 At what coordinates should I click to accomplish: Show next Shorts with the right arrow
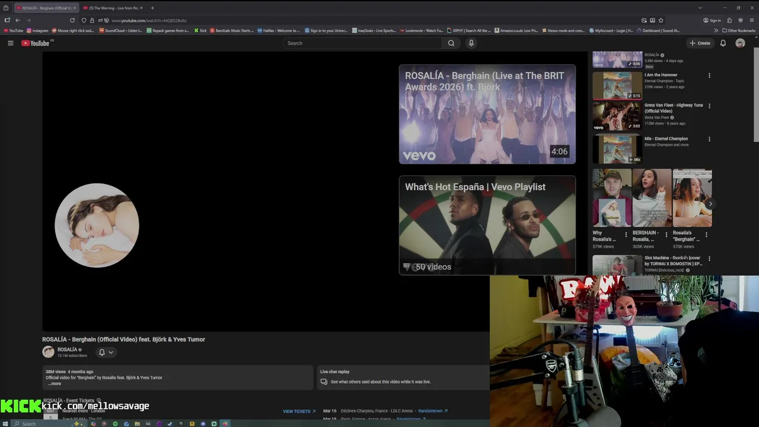click(x=710, y=204)
